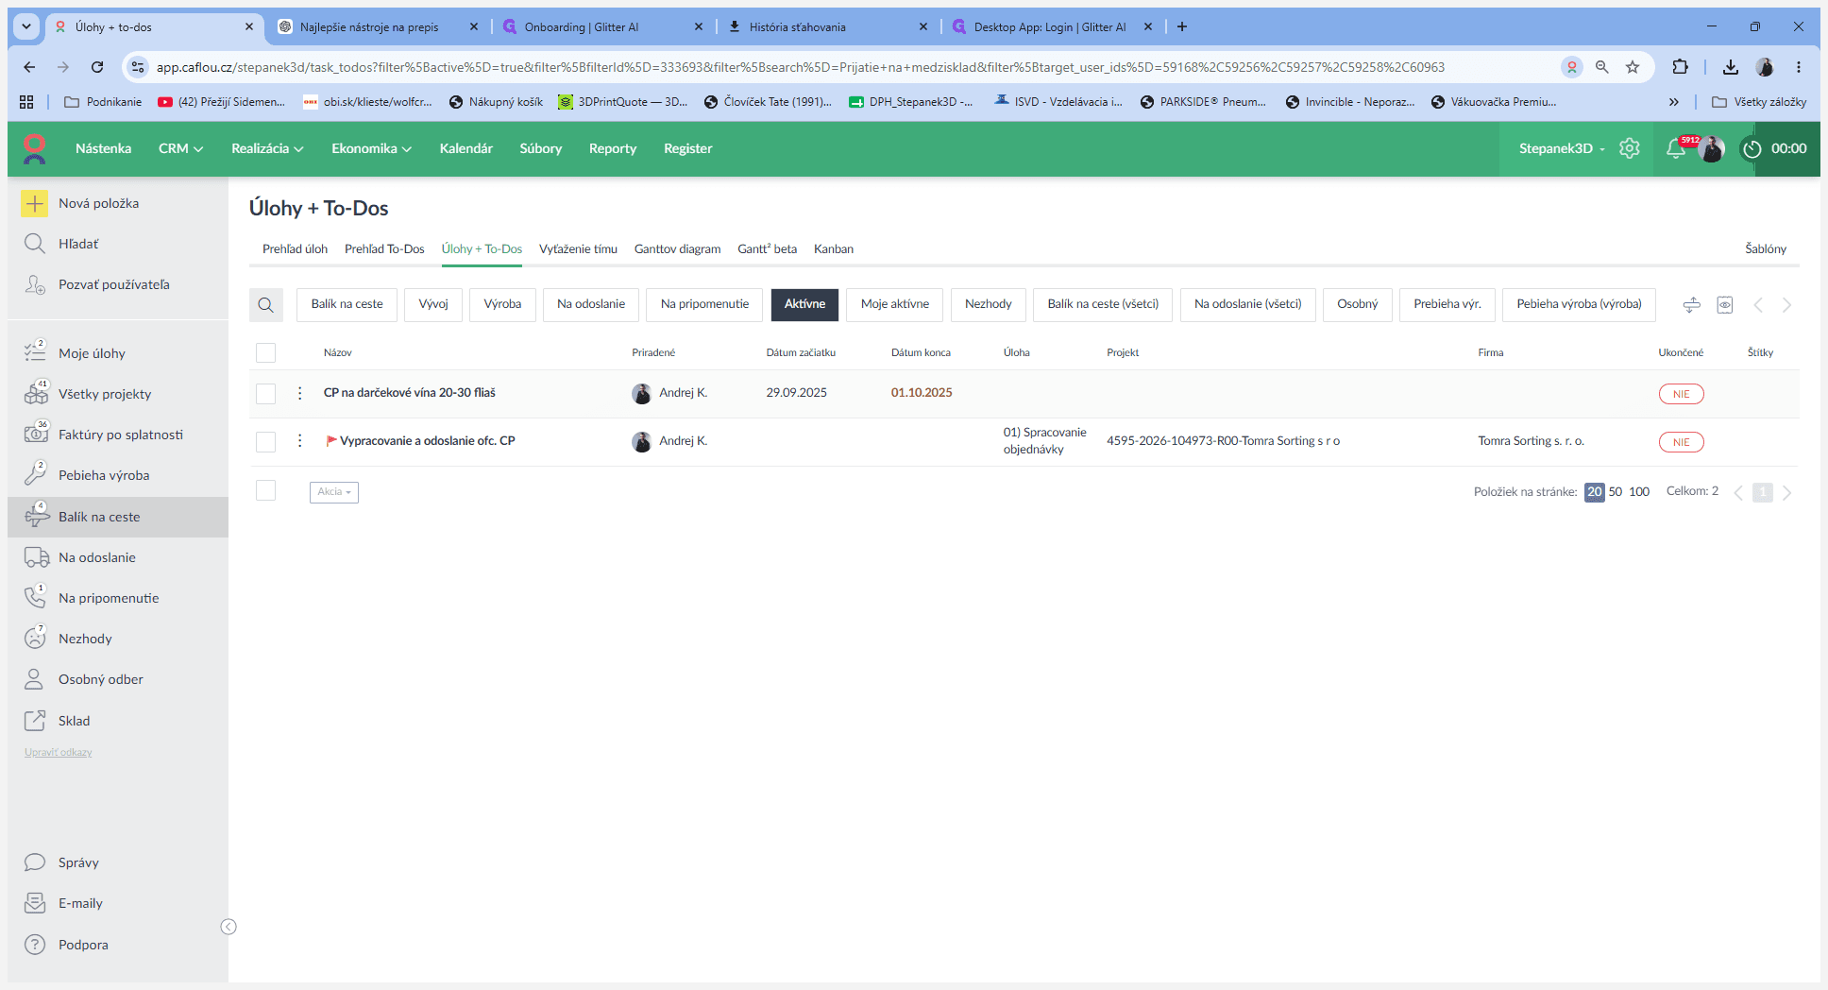The height and width of the screenshot is (990, 1828).
Task: Open Faktúry po splatnosti icon
Action: click(x=36, y=434)
